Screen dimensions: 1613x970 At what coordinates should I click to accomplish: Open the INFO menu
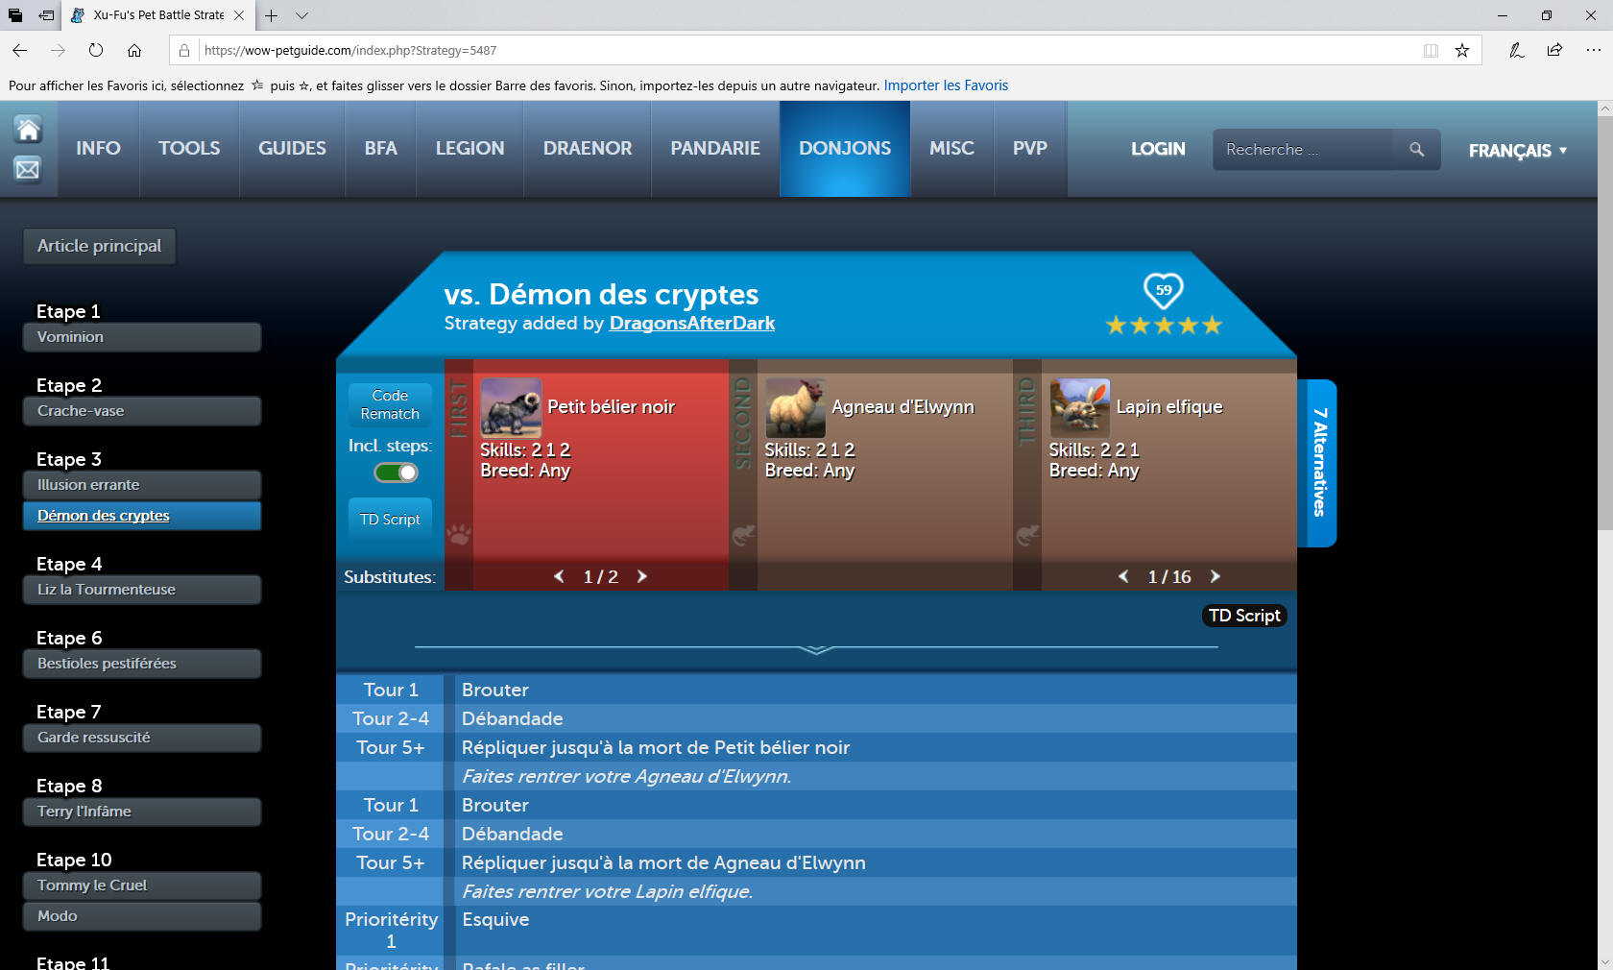[98, 149]
